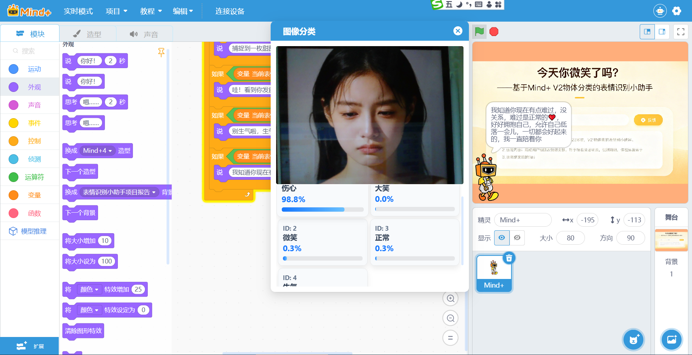Show the Mind+ sprite with the eye toggle
Viewport: 692px width, 355px height.
click(502, 238)
